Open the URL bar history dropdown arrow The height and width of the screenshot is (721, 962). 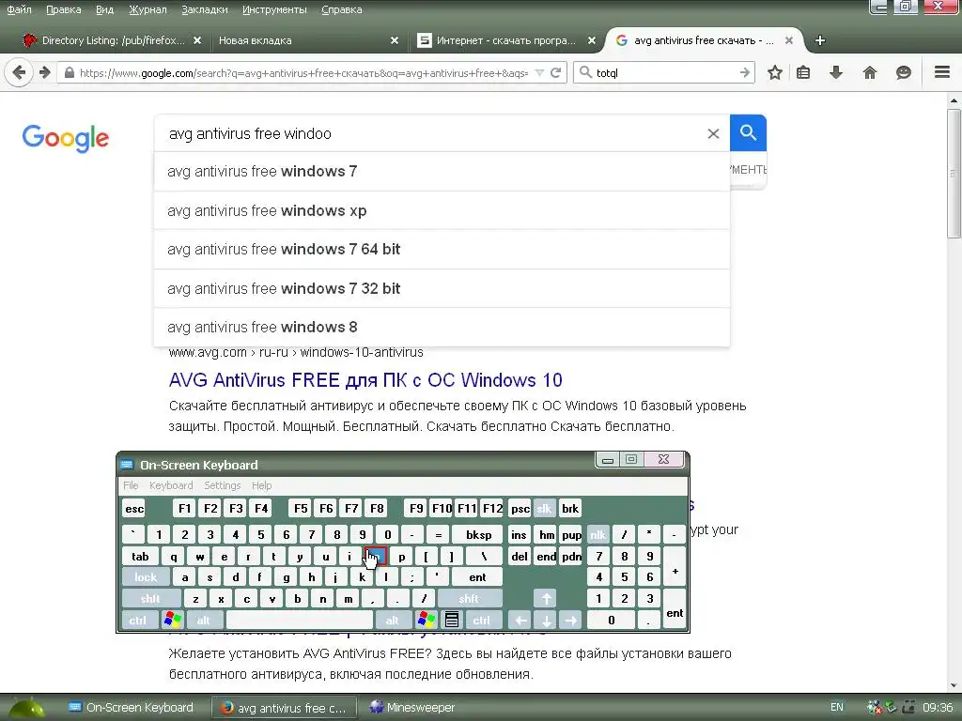539,72
